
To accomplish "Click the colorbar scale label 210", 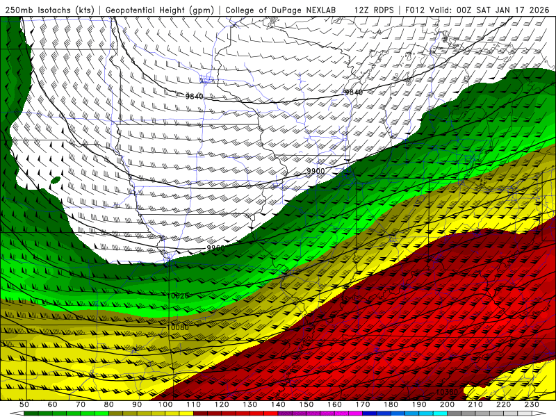I will click(x=475, y=404).
